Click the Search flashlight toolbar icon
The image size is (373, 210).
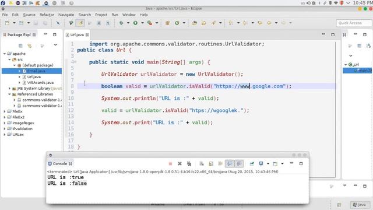click(x=213, y=23)
